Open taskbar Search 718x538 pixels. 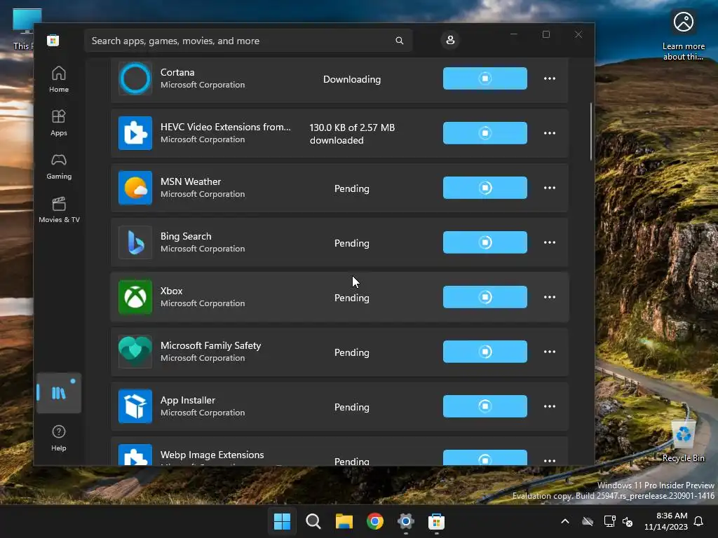pyautogui.click(x=313, y=521)
